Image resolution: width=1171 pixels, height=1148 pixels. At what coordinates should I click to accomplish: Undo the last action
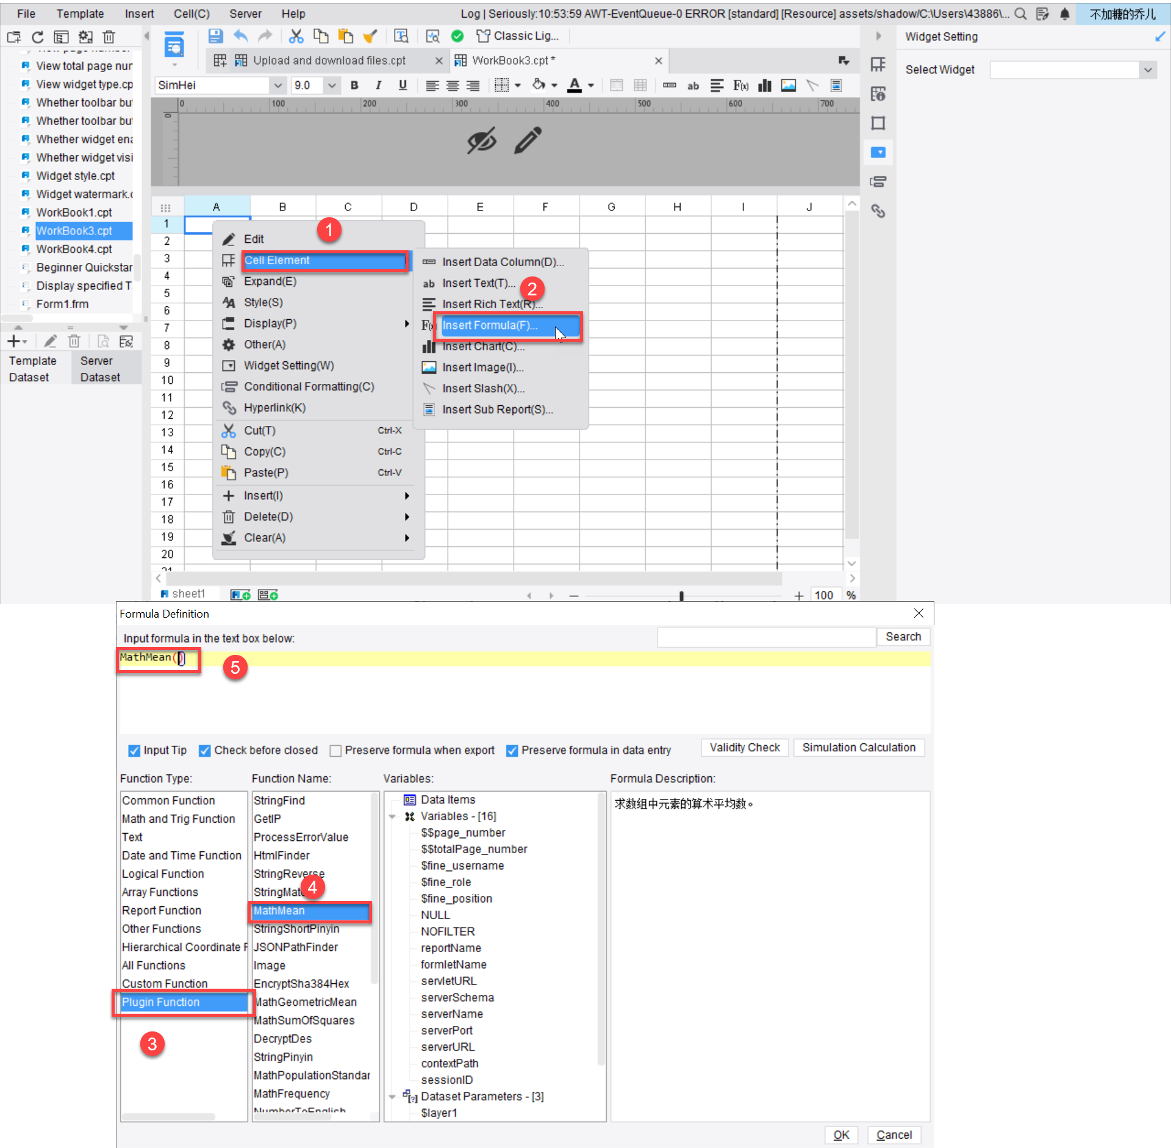pos(240,36)
